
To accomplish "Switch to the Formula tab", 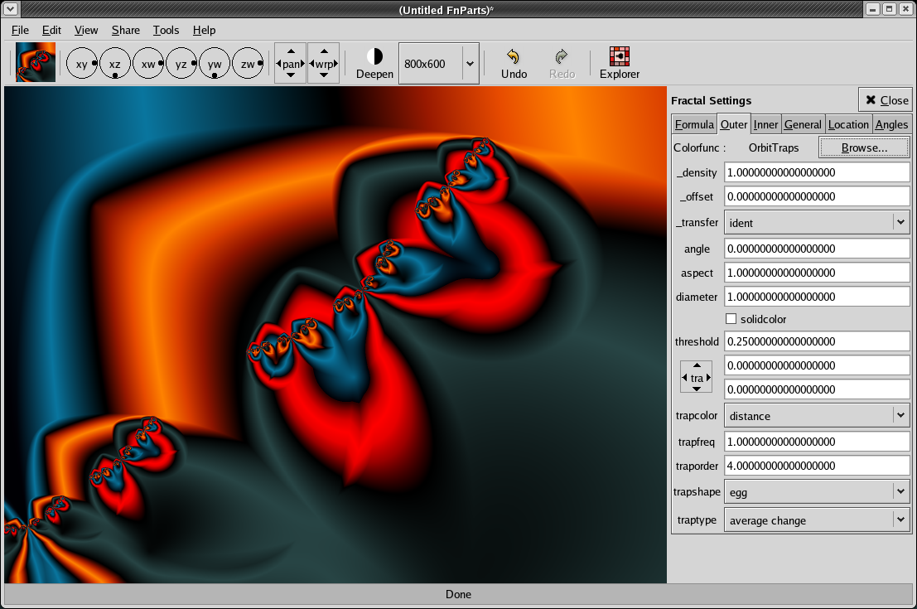I will click(693, 124).
